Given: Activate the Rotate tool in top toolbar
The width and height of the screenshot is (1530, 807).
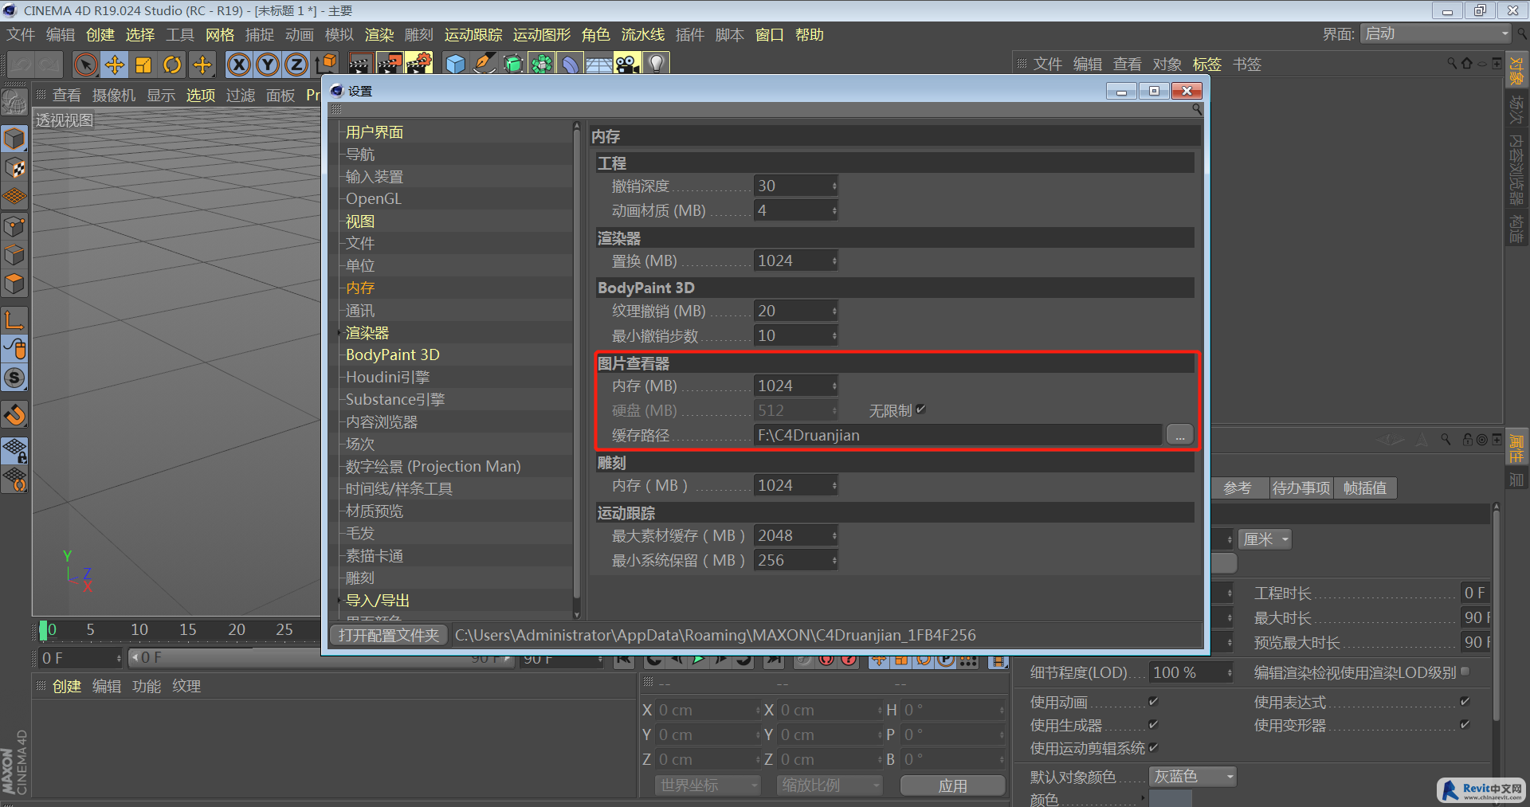Looking at the screenshot, I should (x=172, y=65).
